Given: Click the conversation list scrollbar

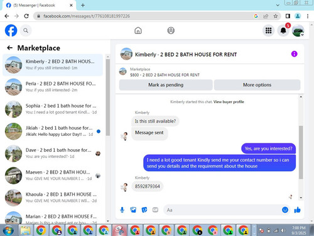Looking at the screenshot, I should point(108,98).
